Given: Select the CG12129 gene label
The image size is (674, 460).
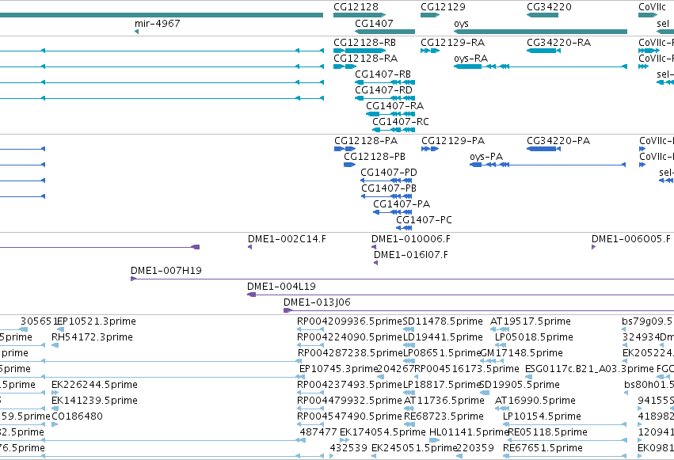Looking at the screenshot, I should (x=443, y=7).
